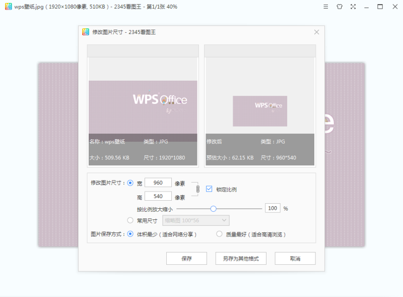The image size is (403, 297).
Task: Click the dialog's app logo icon
Action: [x=86, y=32]
